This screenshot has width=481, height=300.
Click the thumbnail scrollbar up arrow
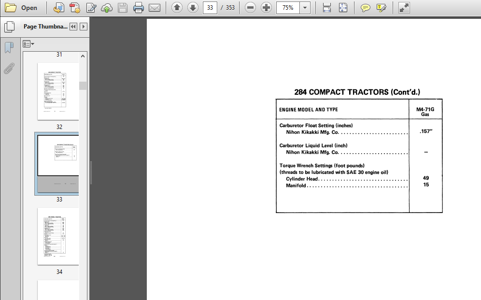pyautogui.click(x=83, y=56)
